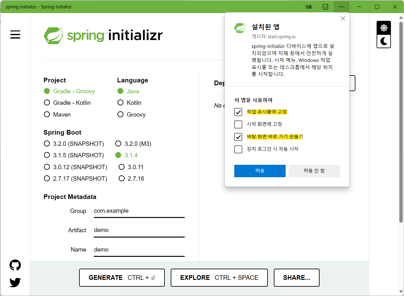
Task: Open the GitHub icon link
Action: (x=15, y=265)
